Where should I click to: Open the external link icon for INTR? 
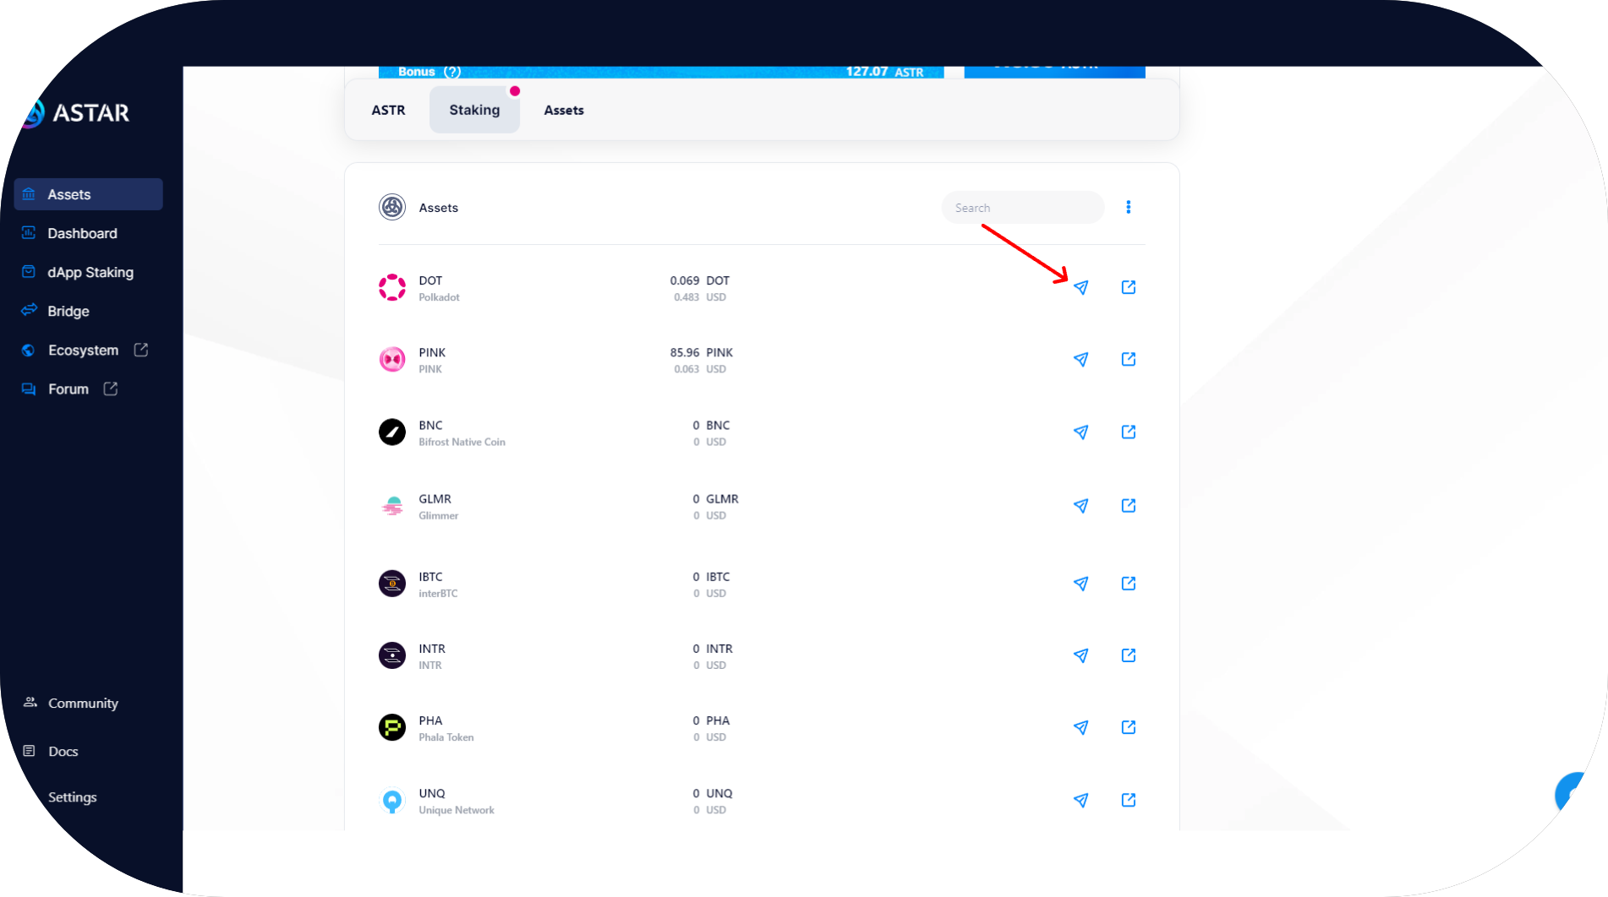pos(1128,655)
